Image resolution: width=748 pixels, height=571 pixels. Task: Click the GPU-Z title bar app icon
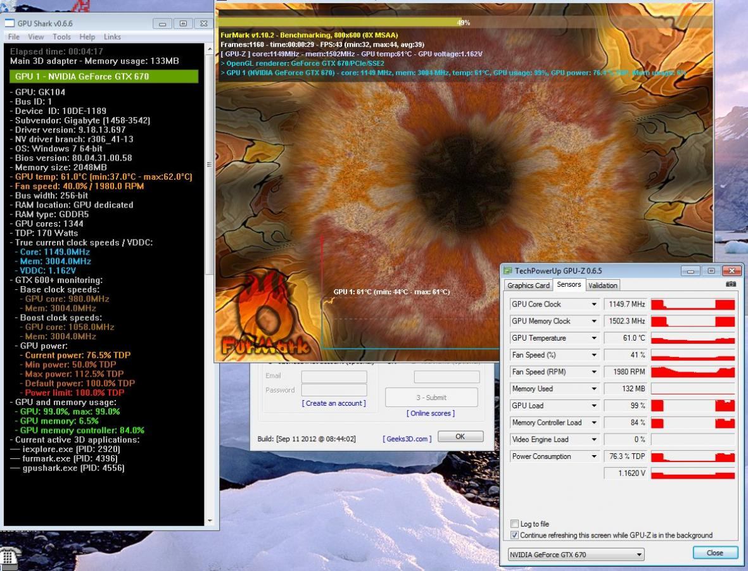tap(508, 271)
